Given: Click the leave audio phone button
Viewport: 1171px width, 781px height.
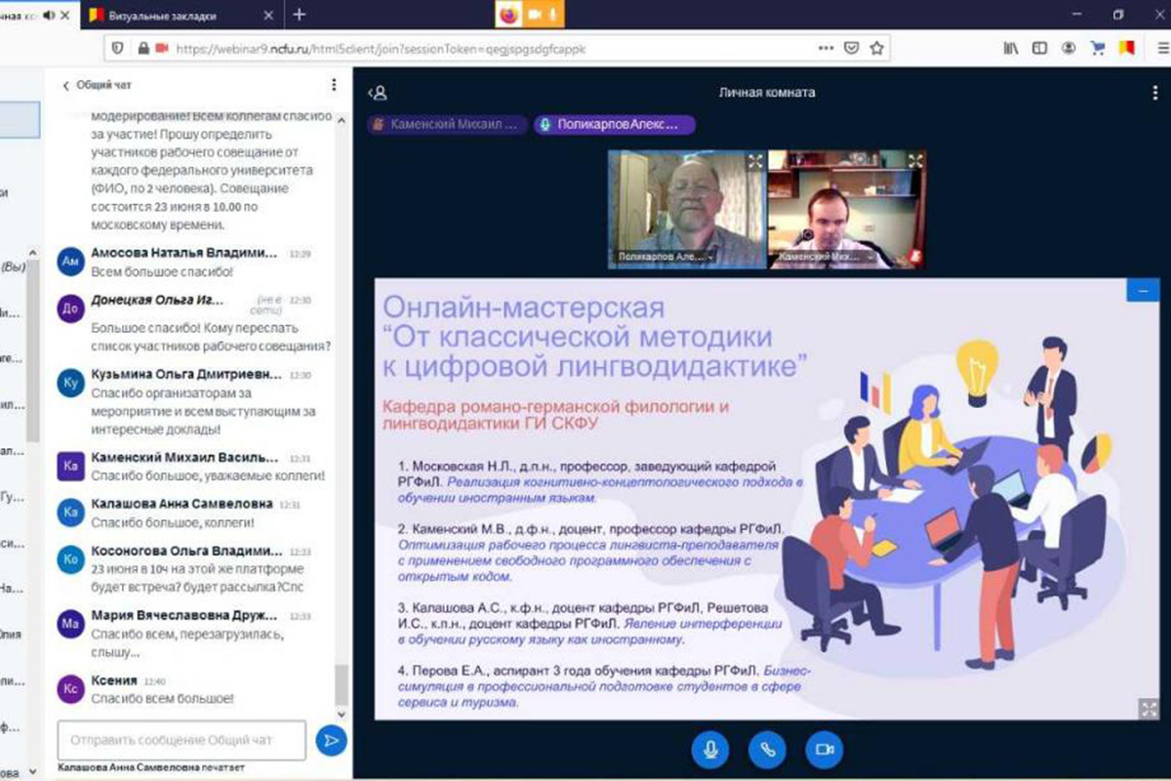Looking at the screenshot, I should click(768, 749).
